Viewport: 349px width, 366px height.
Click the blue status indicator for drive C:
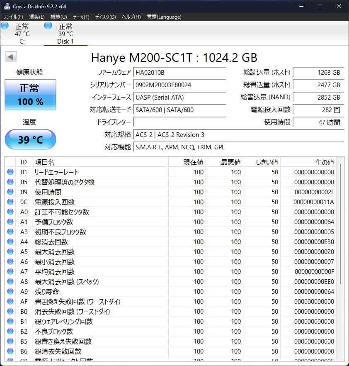click(5, 25)
